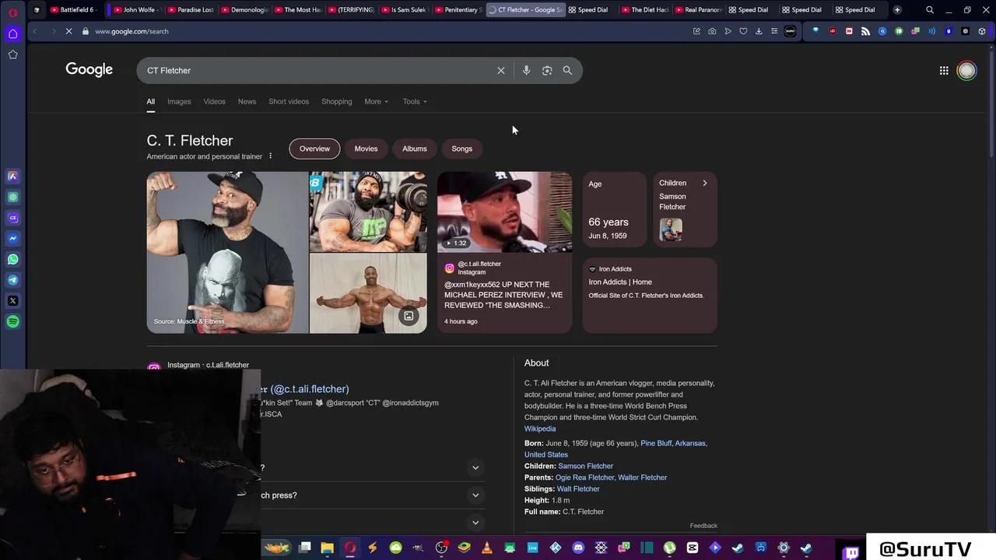Open a new tab with plus button

[x=897, y=10]
